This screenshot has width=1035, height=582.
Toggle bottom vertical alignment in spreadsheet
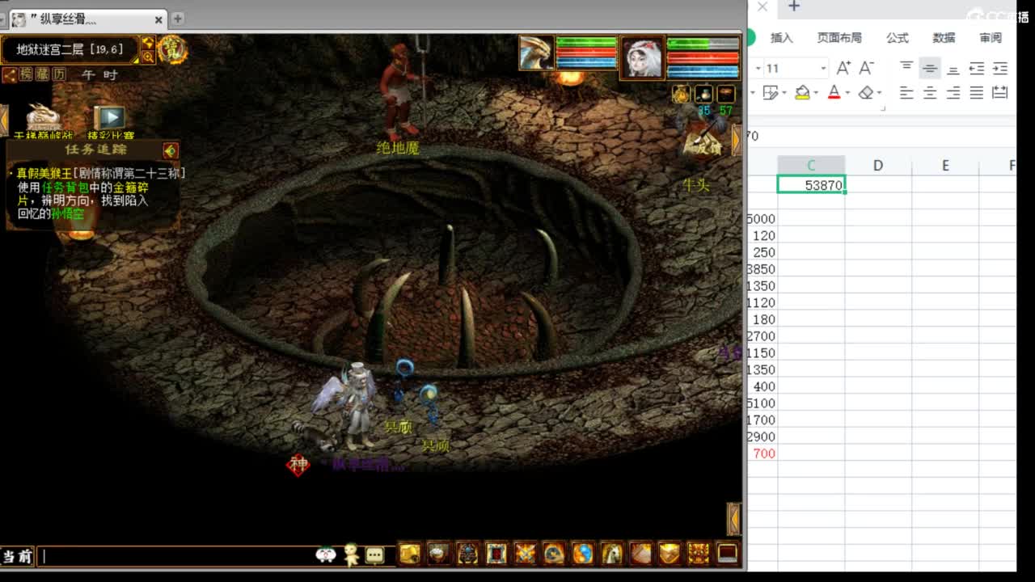953,69
